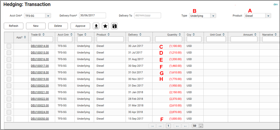Change page size dropdown showing 50
This screenshot has height=130, width=280.
point(201,126)
